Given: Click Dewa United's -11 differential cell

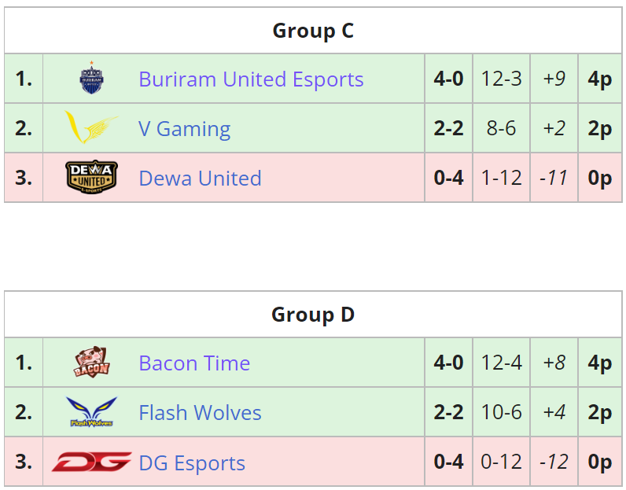Looking at the screenshot, I should click(554, 177).
